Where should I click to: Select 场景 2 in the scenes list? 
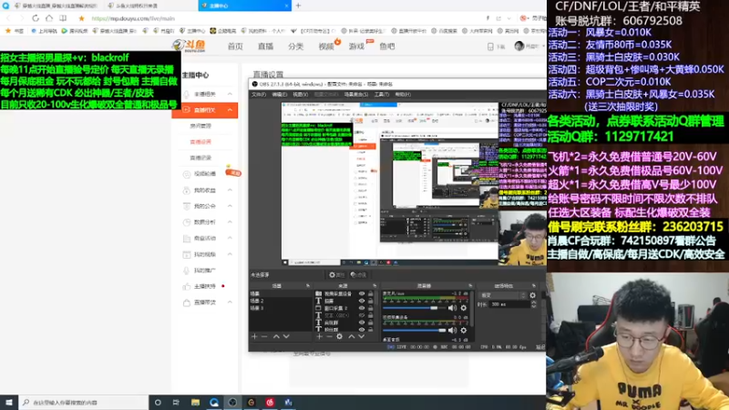coord(280,301)
